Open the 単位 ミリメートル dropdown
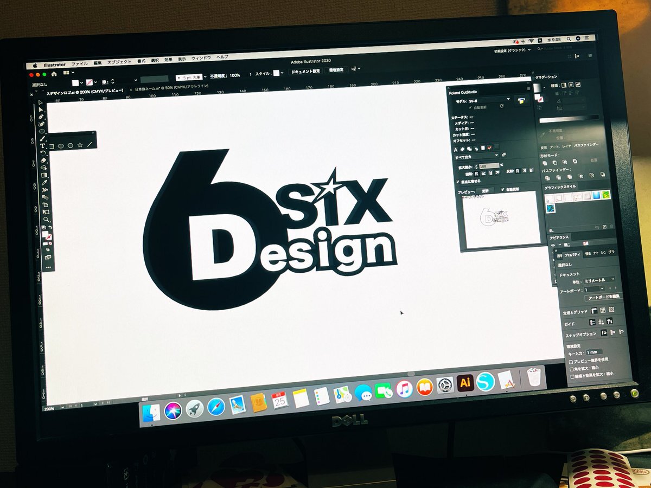Viewport: 651px width, 488px height. pyautogui.click(x=599, y=280)
